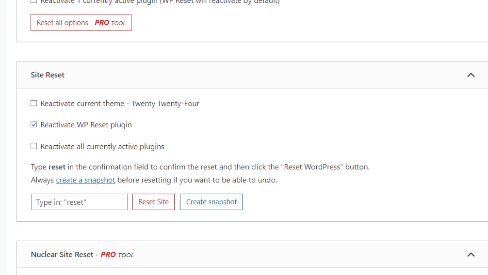Viewport: 488px width, 275px height.
Task: Click the PRO TOOL badge in Nuclear header
Action: (x=117, y=255)
